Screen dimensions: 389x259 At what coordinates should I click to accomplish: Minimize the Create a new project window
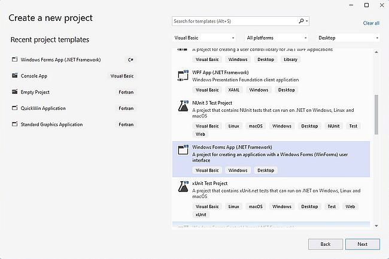pyautogui.click(x=351, y=5)
